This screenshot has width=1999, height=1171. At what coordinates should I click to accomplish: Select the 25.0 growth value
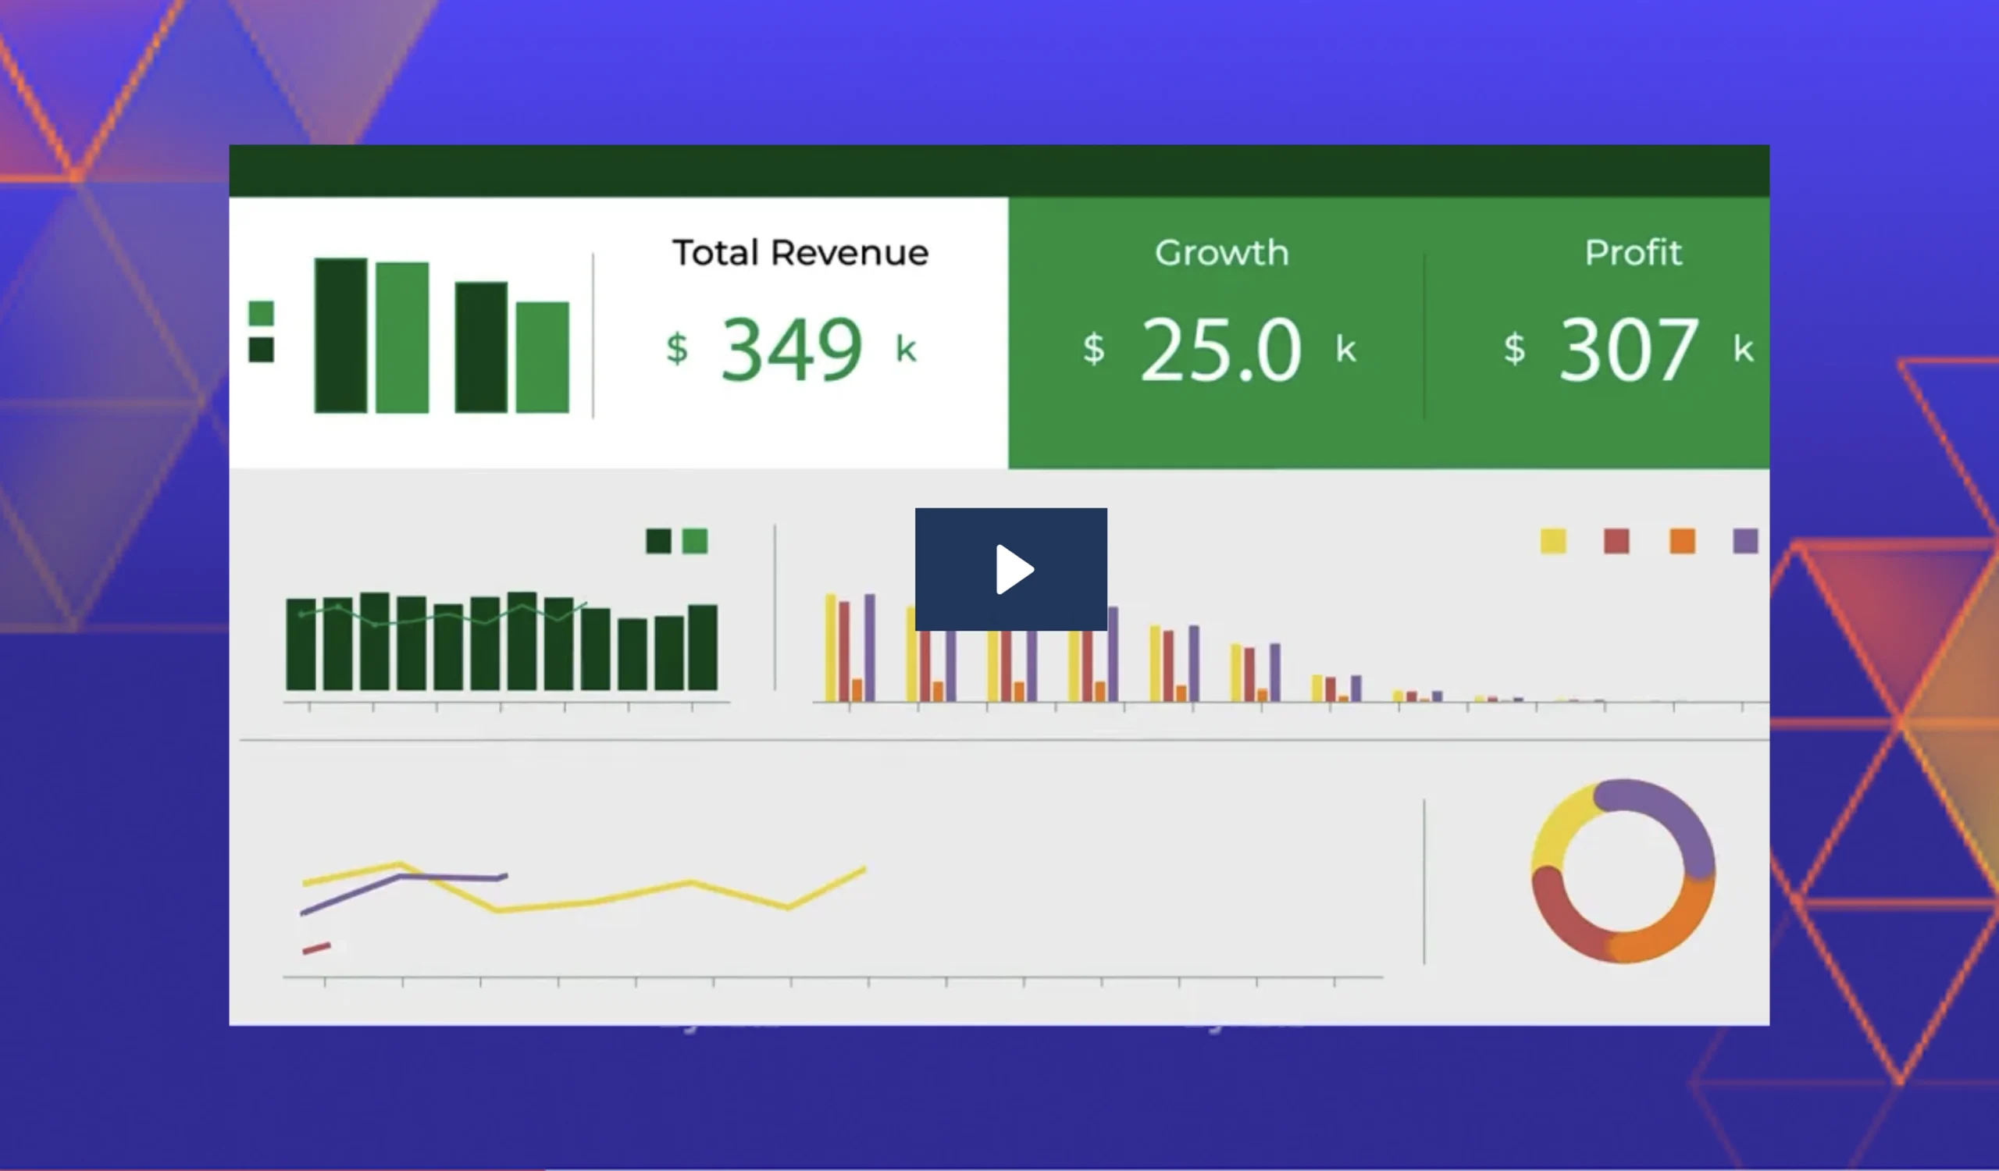pyautogui.click(x=1220, y=349)
